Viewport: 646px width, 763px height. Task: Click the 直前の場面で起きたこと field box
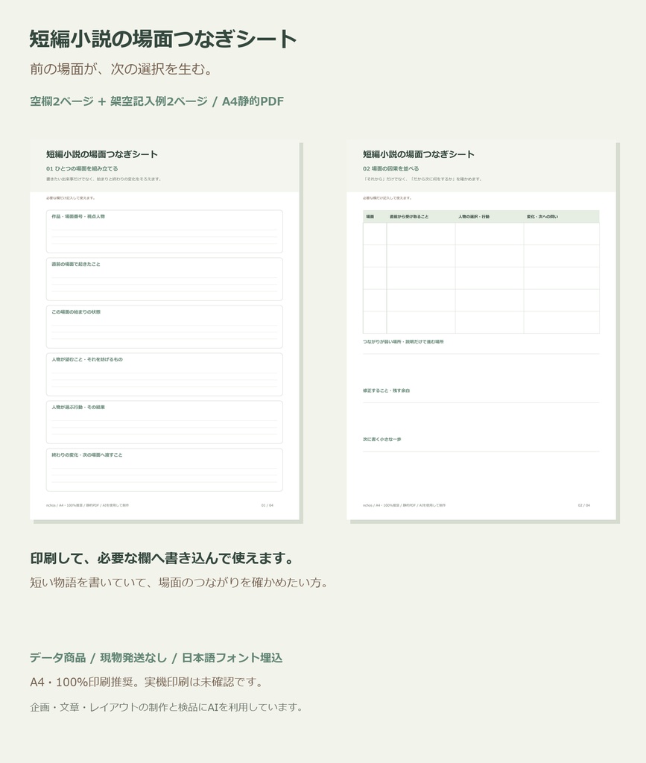(x=165, y=279)
